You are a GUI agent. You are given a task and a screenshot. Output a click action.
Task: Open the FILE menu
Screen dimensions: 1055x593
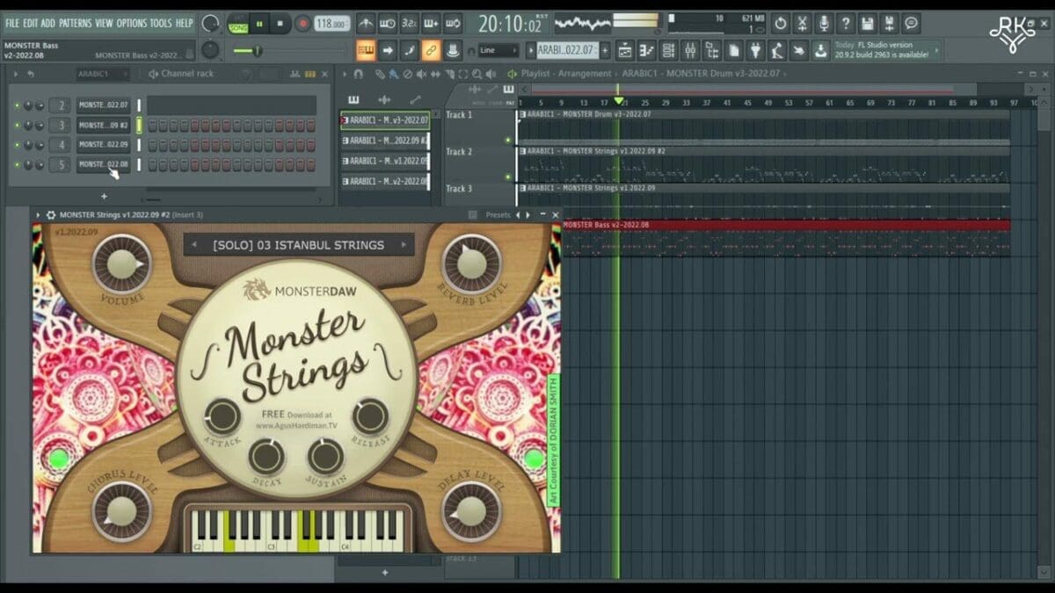12,23
